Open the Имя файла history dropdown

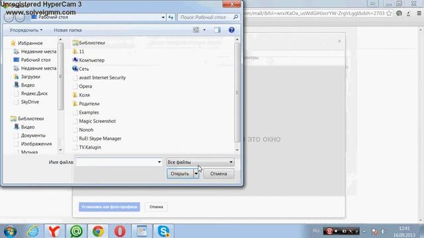pos(159,162)
